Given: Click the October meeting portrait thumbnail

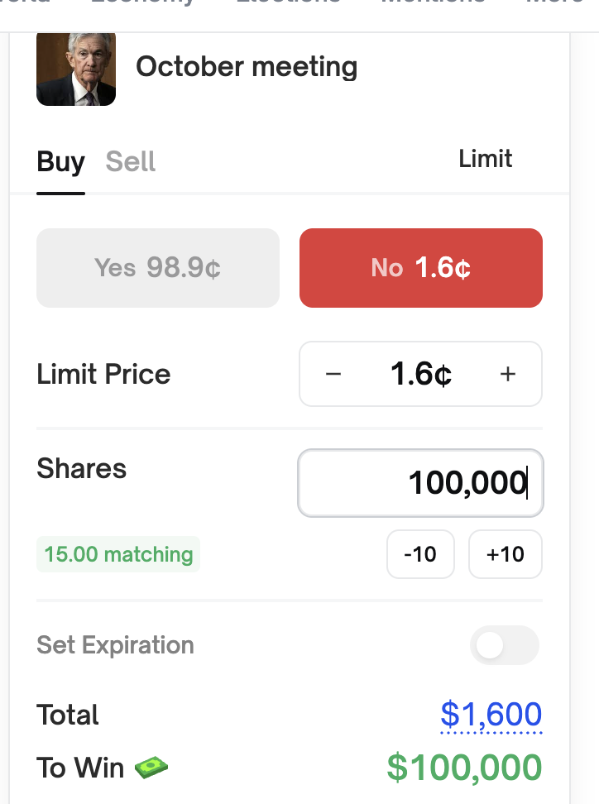Looking at the screenshot, I should click(76, 69).
